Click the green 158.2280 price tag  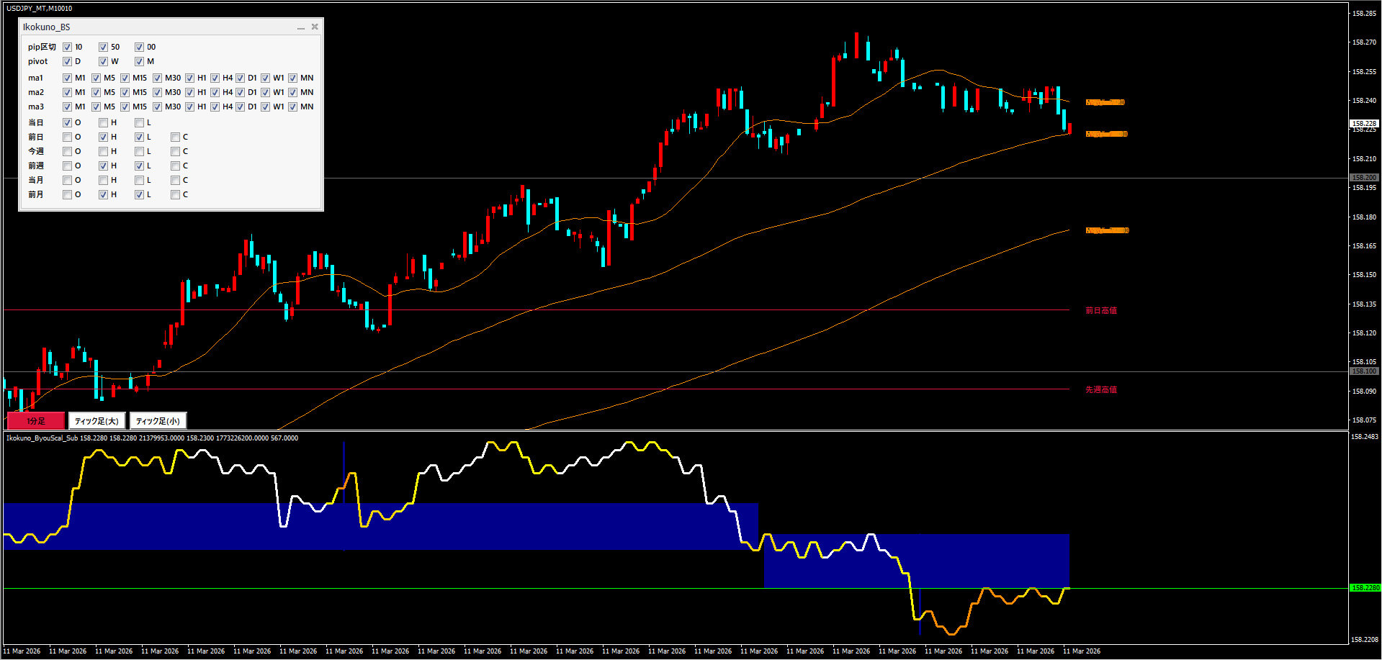[x=1365, y=588]
